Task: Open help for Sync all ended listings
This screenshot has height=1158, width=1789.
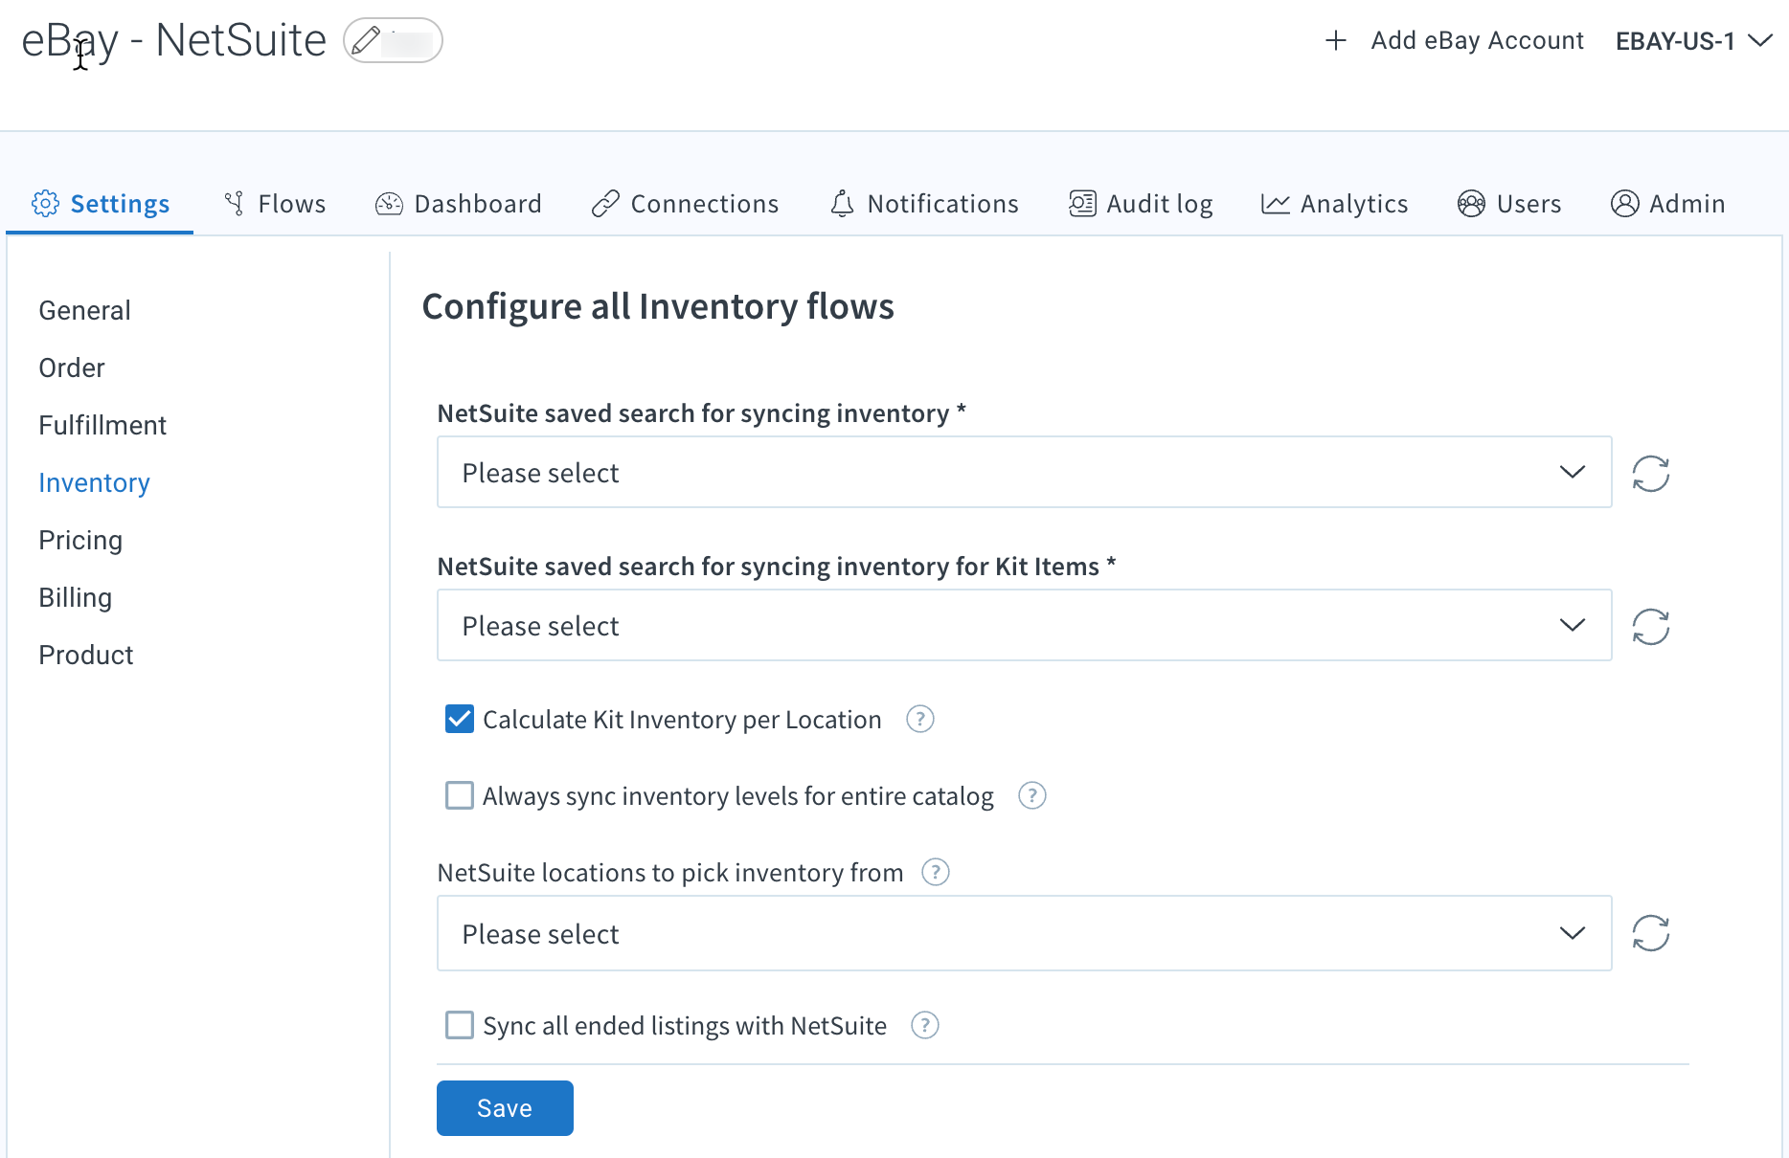Action: point(925,1025)
